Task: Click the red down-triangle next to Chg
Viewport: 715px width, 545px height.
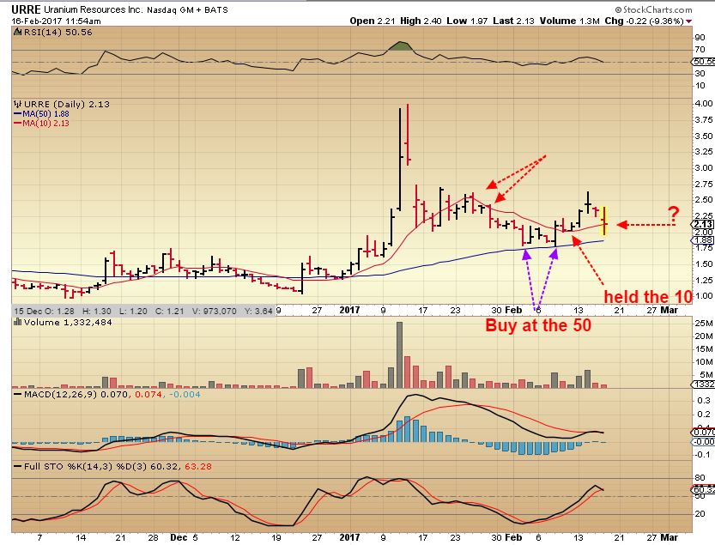Action: click(688, 21)
